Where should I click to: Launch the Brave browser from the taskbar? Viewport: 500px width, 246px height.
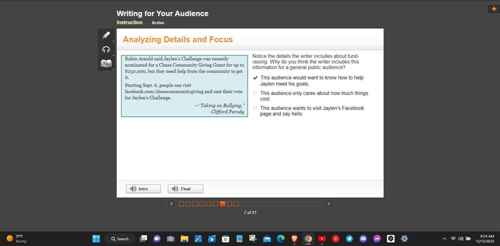click(x=294, y=239)
